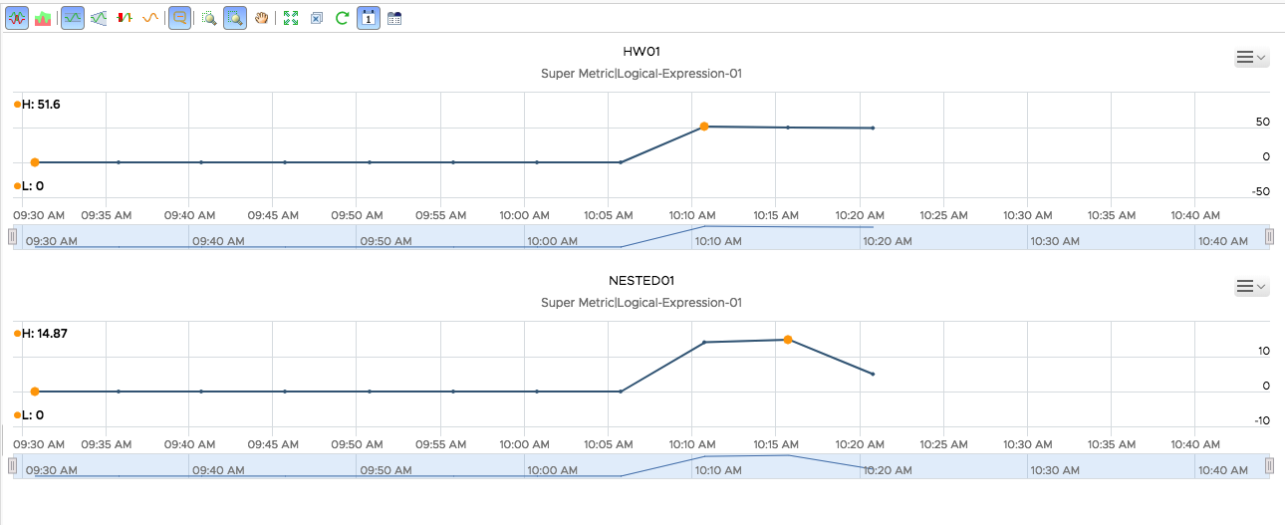Image resolution: width=1285 pixels, height=525 pixels.
Task: Click the remove all charts icon
Action: (x=317, y=18)
